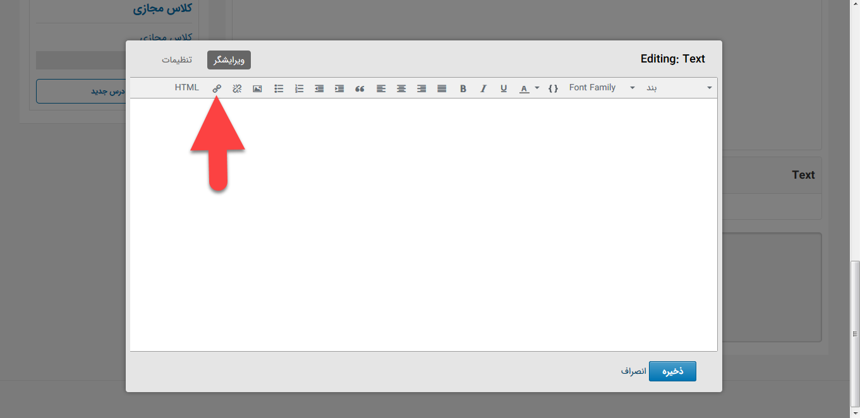Click the ذخیره save button
This screenshot has width=860, height=418.
coord(672,371)
